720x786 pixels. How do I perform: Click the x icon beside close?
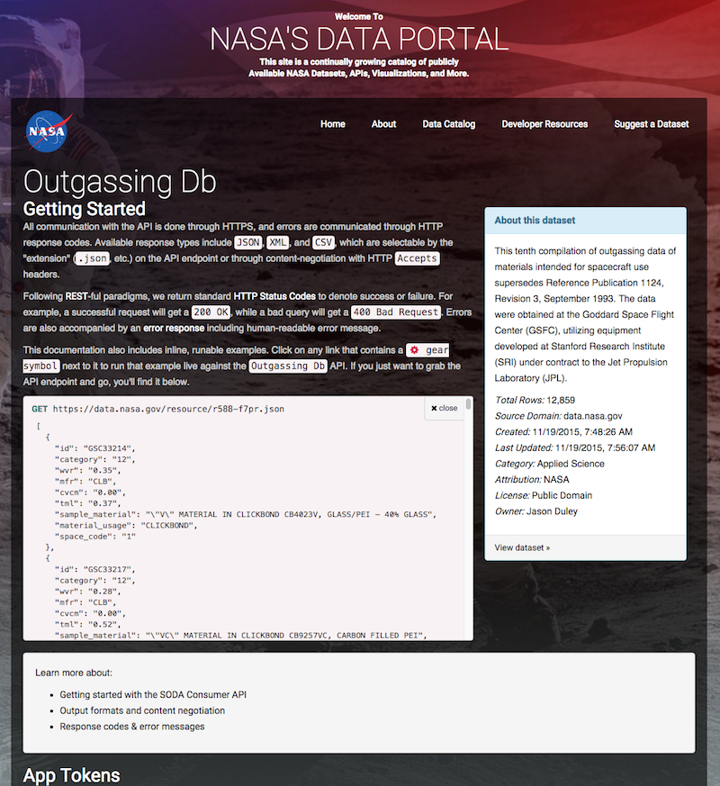pyautogui.click(x=434, y=409)
